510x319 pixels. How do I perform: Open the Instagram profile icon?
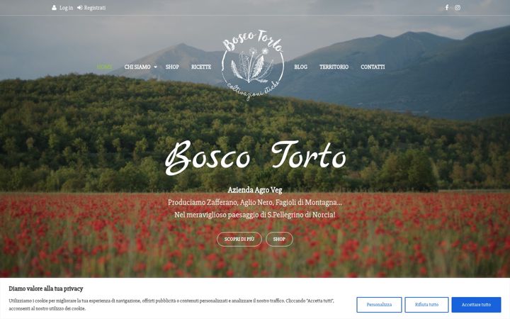[x=458, y=8]
